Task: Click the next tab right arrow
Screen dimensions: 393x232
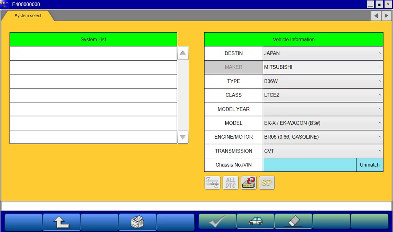Action: point(386,16)
